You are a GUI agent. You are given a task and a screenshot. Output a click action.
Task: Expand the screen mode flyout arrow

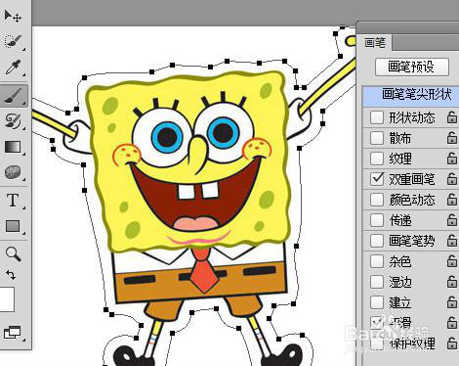tap(24, 340)
